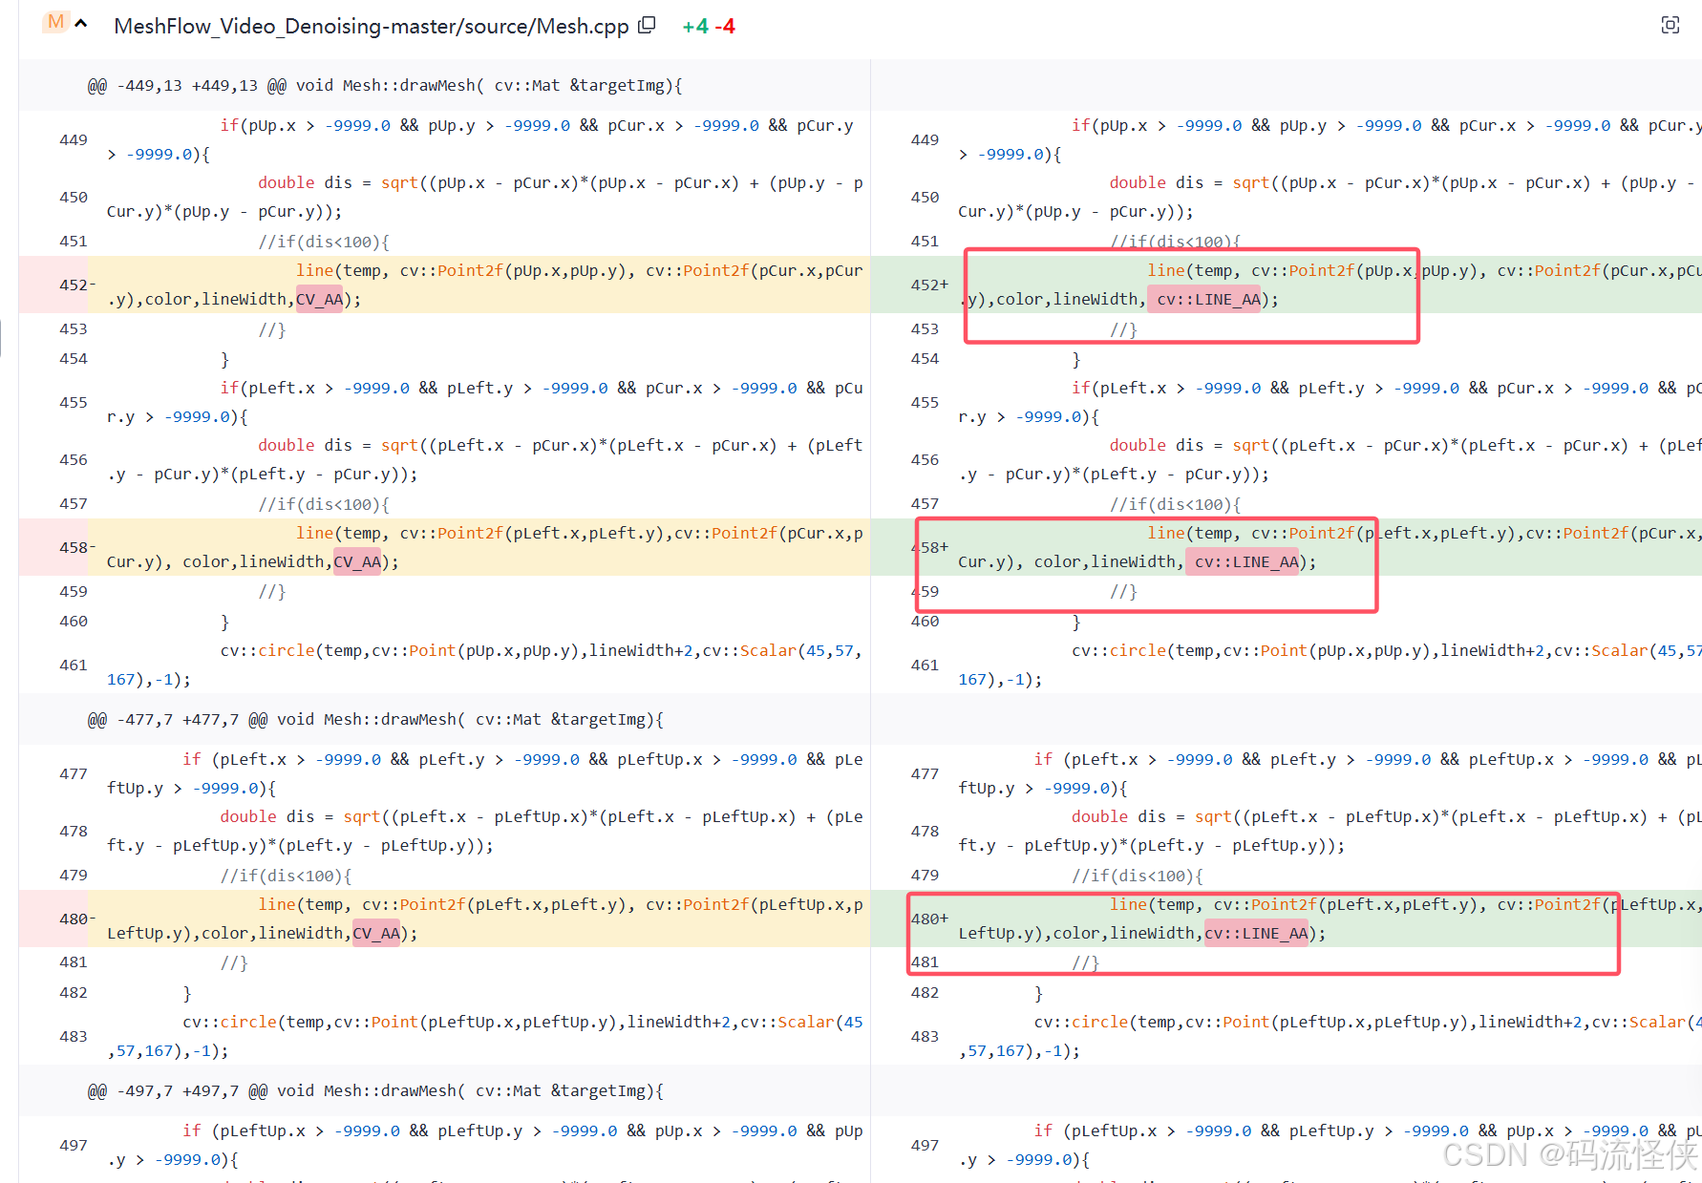Select hunk header '@@ -477,7 +477,7 @@'
Viewport: 1702px width, 1183px height.
pos(178,719)
